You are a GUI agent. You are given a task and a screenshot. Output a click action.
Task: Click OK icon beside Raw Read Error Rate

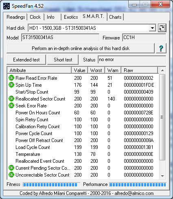click(11, 78)
